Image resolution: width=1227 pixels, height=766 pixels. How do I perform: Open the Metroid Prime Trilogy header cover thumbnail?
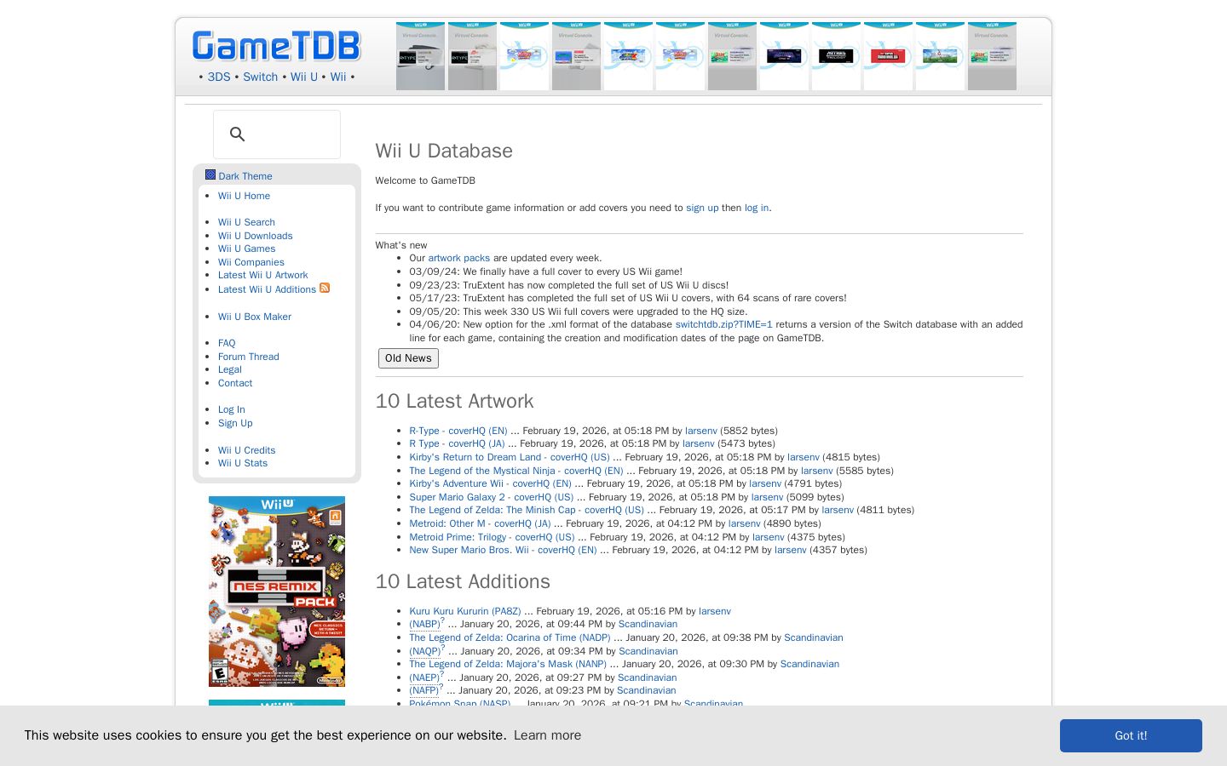pos(836,56)
